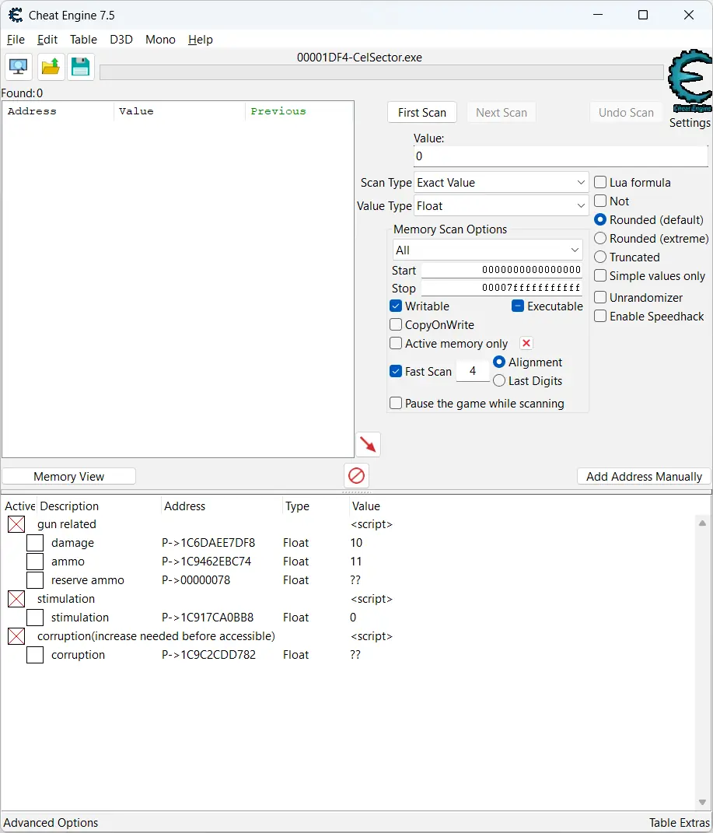713x833 pixels.
Task: Open Advanced Options
Action: point(51,822)
